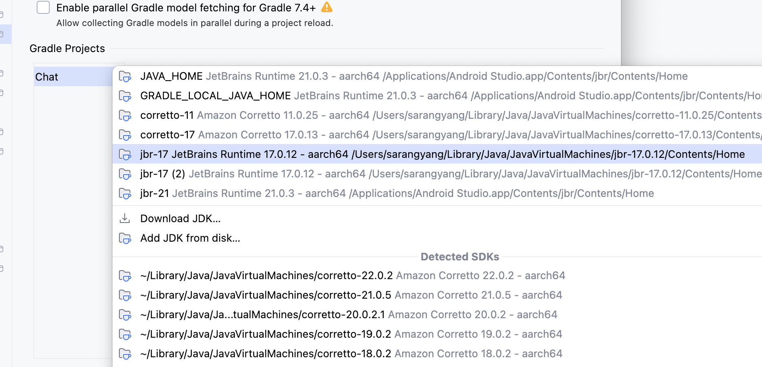
Task: Select detected SDK corretto-19.0.2
Action: tap(437, 334)
